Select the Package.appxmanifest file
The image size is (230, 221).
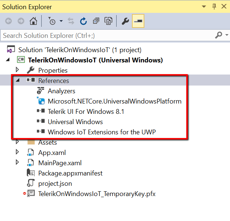pos(70,173)
